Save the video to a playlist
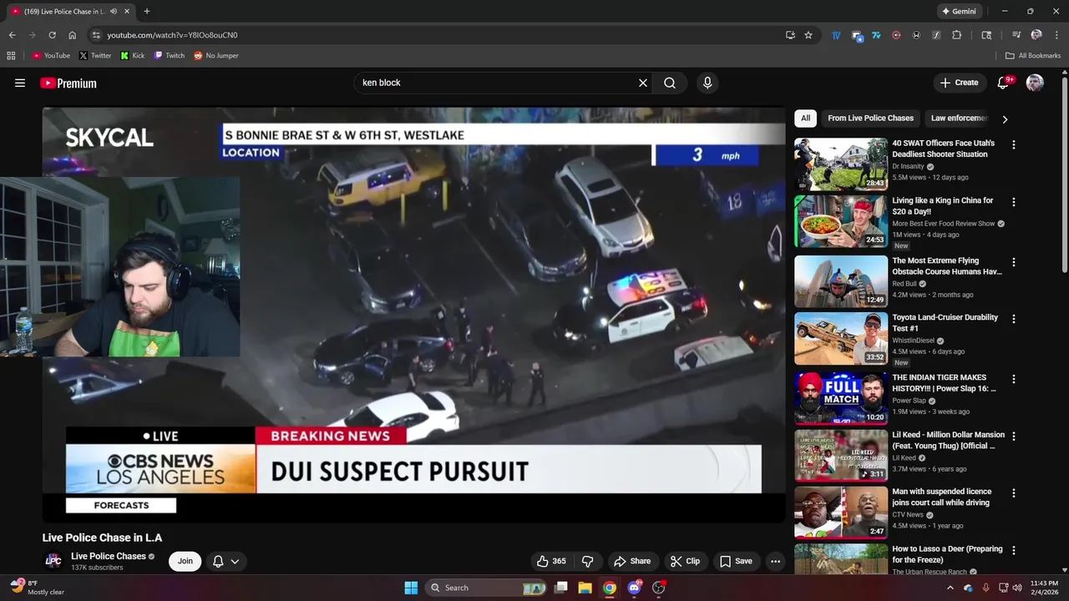 pos(736,561)
